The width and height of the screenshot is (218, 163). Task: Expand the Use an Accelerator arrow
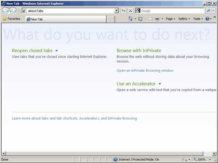pos(160,84)
